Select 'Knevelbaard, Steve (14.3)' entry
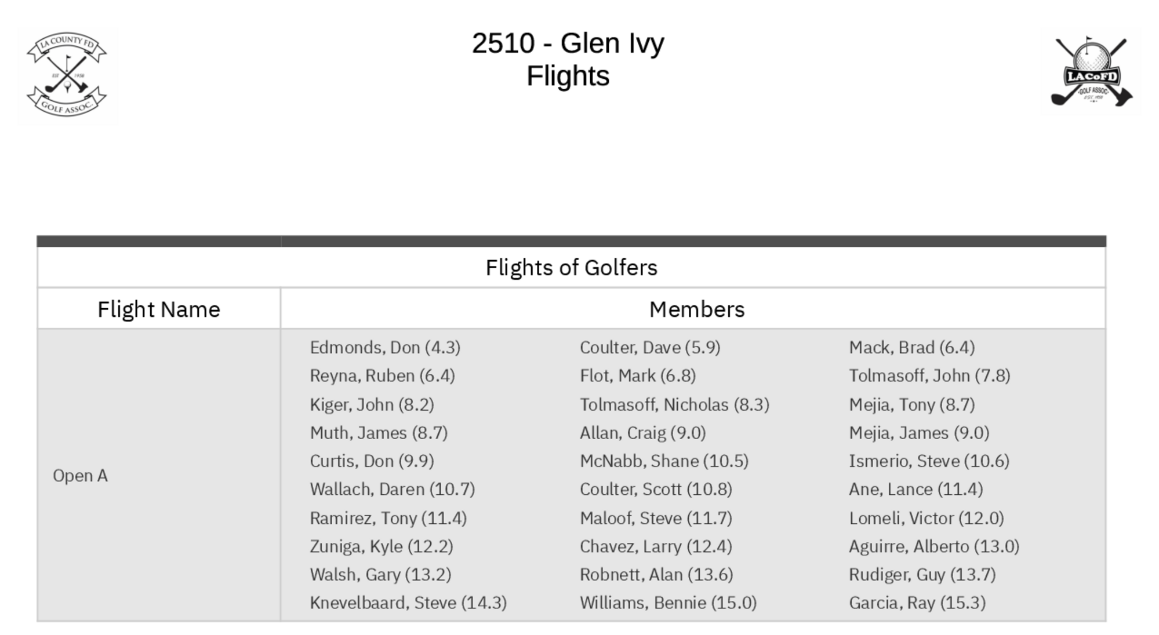The height and width of the screenshot is (635, 1159). [x=408, y=603]
